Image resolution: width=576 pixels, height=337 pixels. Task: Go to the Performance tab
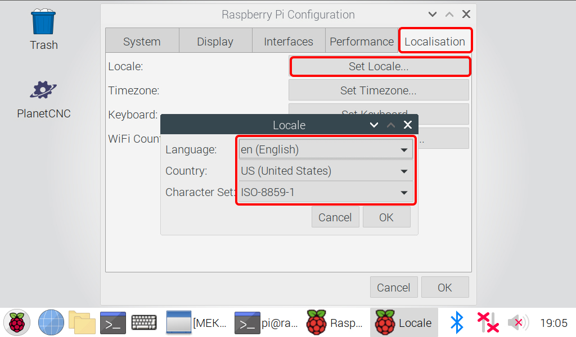pos(362,42)
